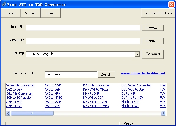The width and height of the screenshot is (176, 126).
Task: Browse for the Input File
Action: click(153, 28)
